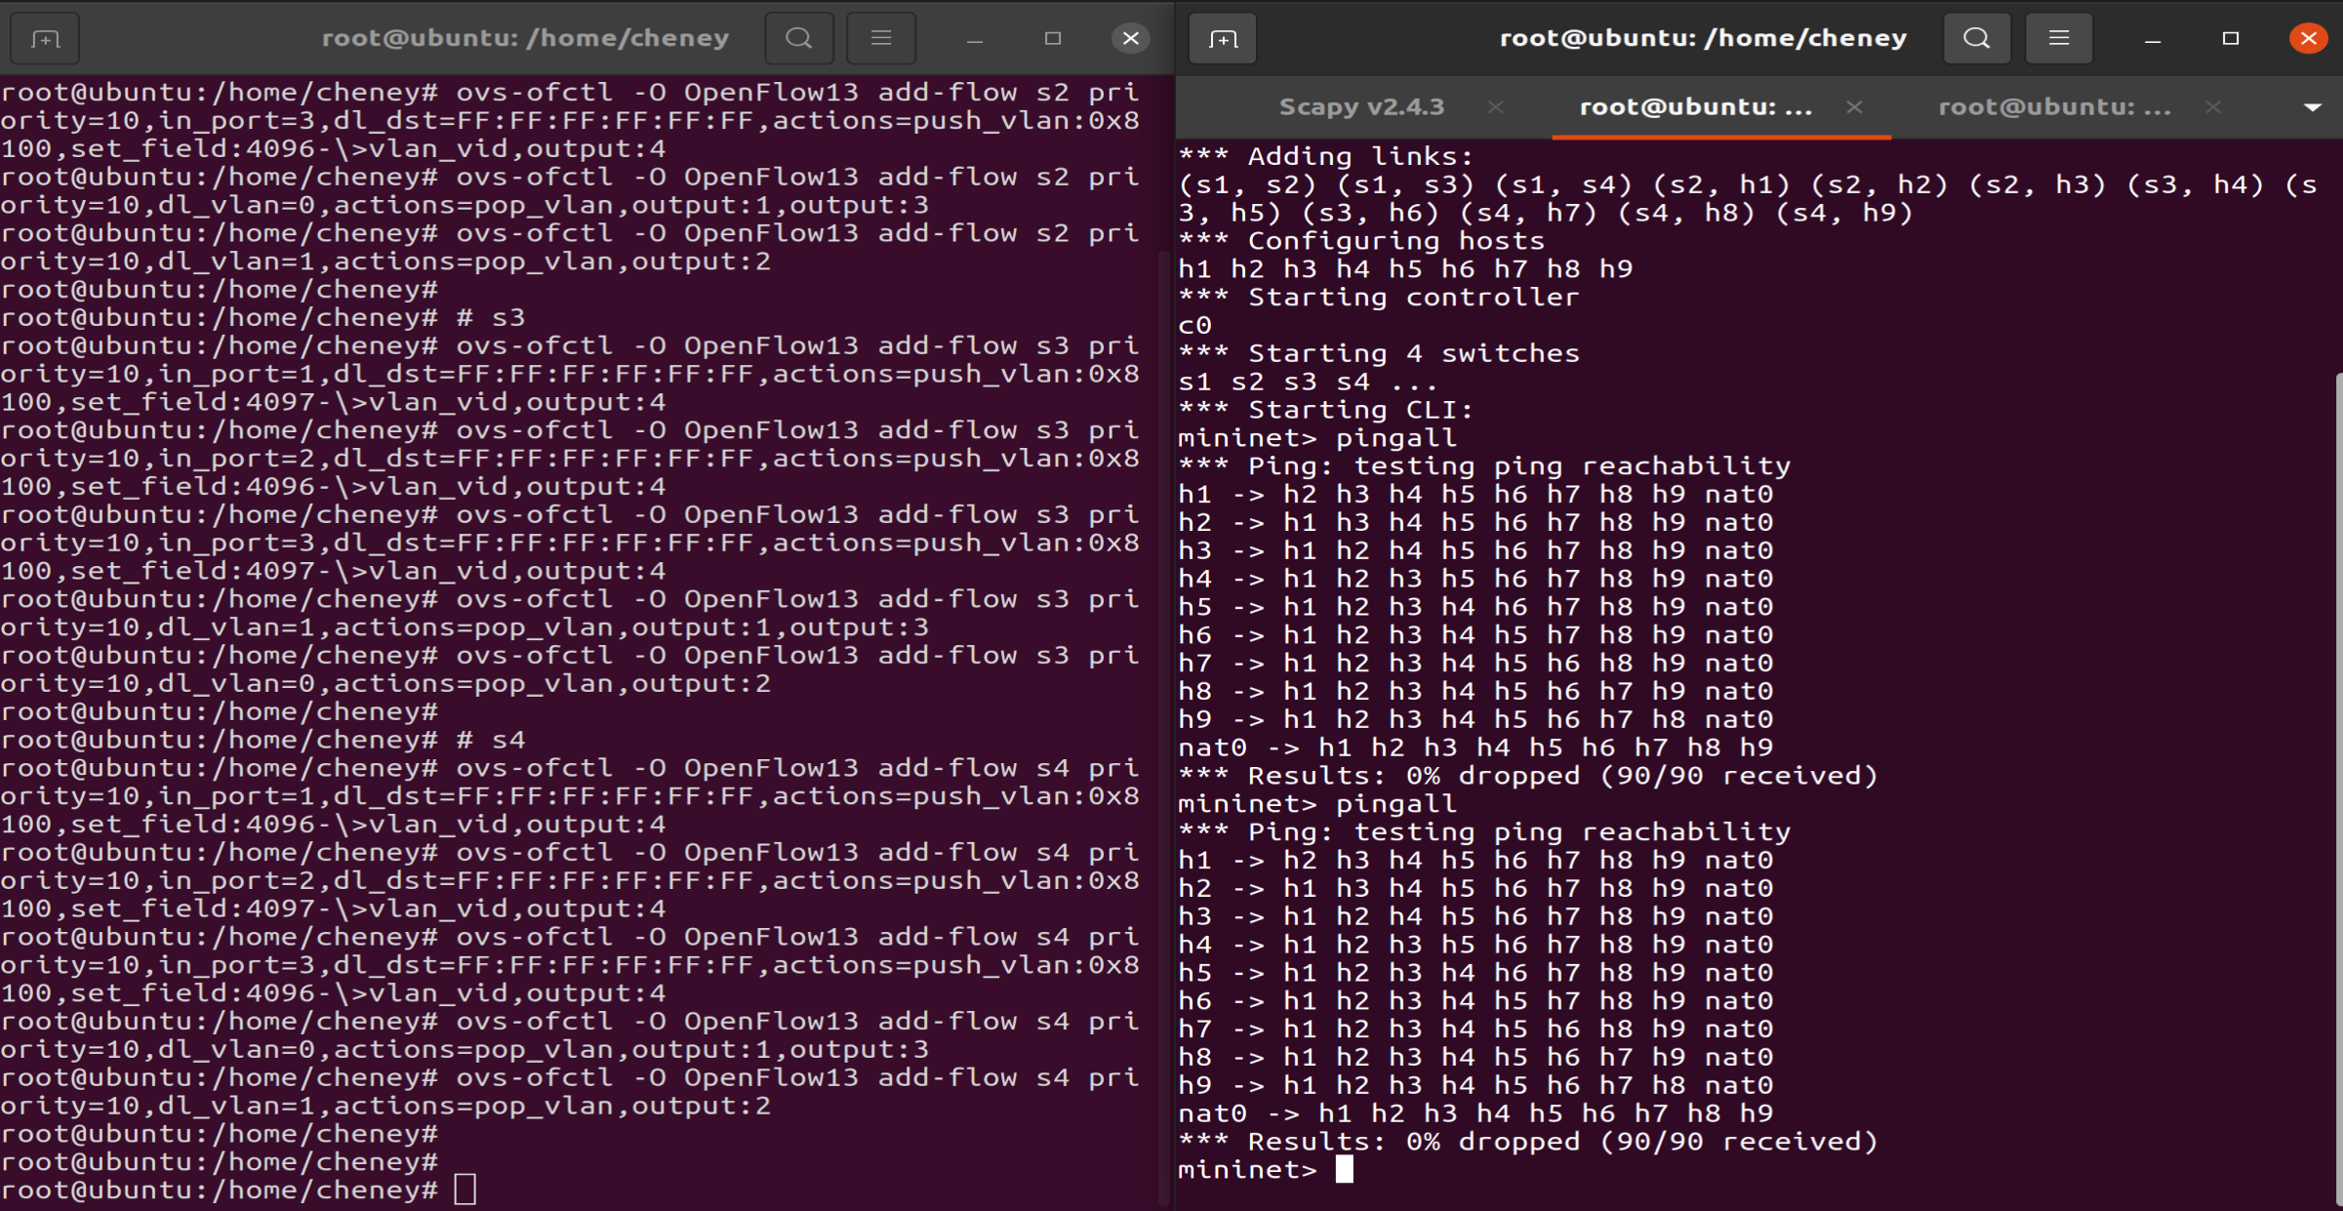2343x1211 pixels.
Task: Click the left terminal shell prompt cursor
Action: pyautogui.click(x=465, y=1190)
